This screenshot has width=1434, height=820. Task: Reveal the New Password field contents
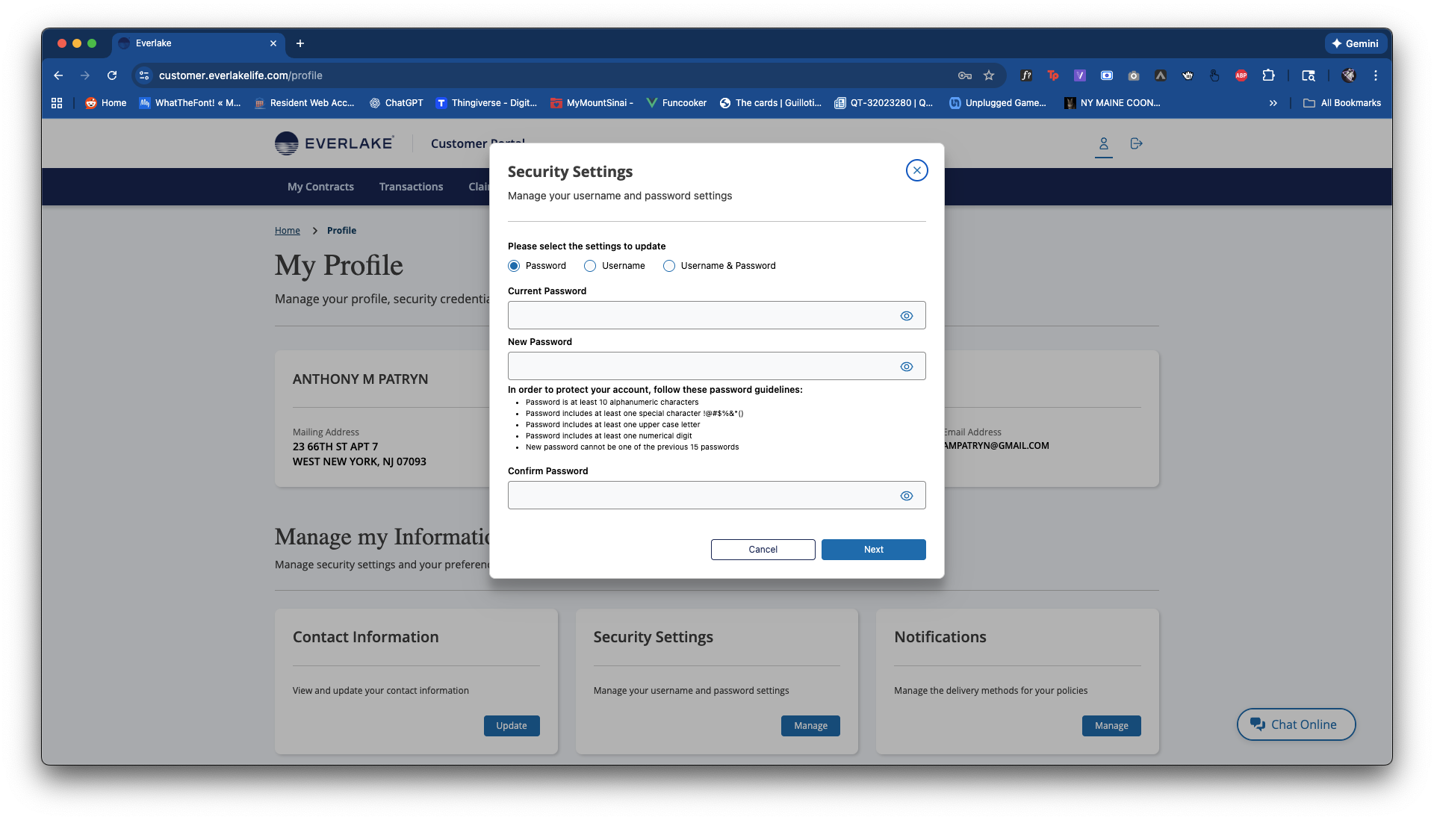(906, 367)
